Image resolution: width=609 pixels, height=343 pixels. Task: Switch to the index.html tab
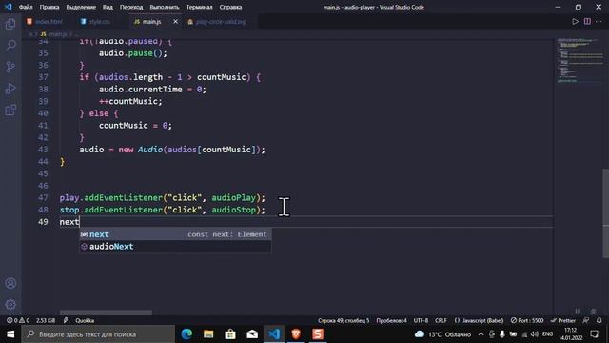45,21
